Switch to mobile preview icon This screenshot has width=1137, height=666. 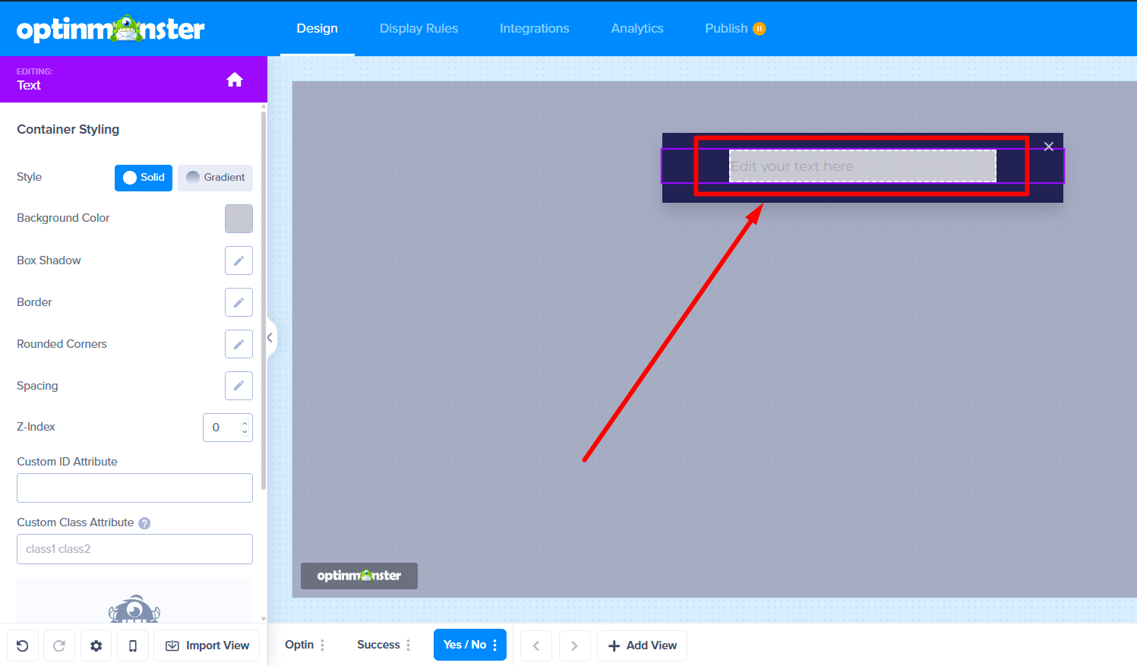point(133,645)
